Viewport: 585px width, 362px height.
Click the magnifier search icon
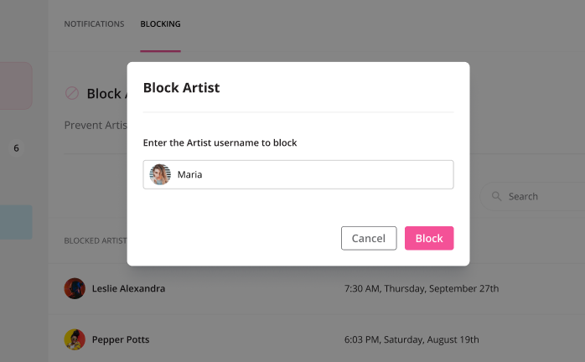pyautogui.click(x=497, y=196)
